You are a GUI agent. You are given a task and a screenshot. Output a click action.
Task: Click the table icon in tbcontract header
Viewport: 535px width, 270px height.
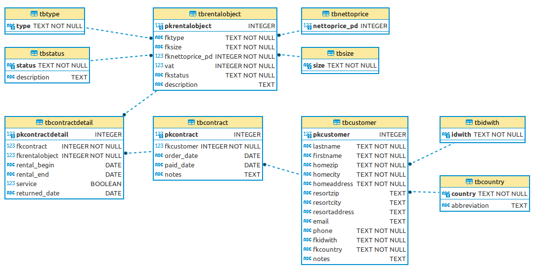(192, 122)
